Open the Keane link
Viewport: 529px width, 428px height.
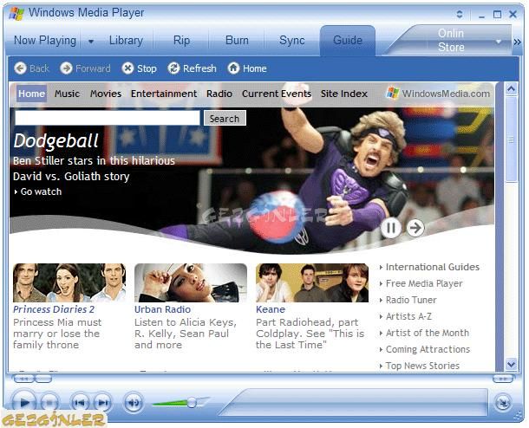271,309
